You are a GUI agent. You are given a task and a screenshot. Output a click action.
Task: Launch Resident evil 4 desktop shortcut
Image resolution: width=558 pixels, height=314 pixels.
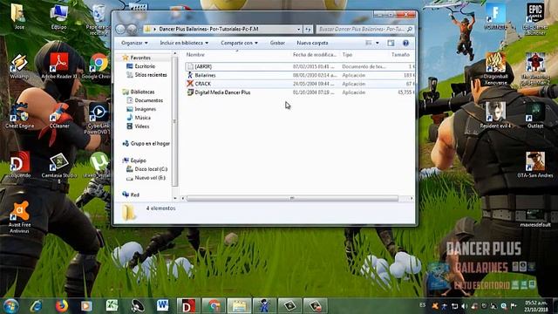point(495,115)
